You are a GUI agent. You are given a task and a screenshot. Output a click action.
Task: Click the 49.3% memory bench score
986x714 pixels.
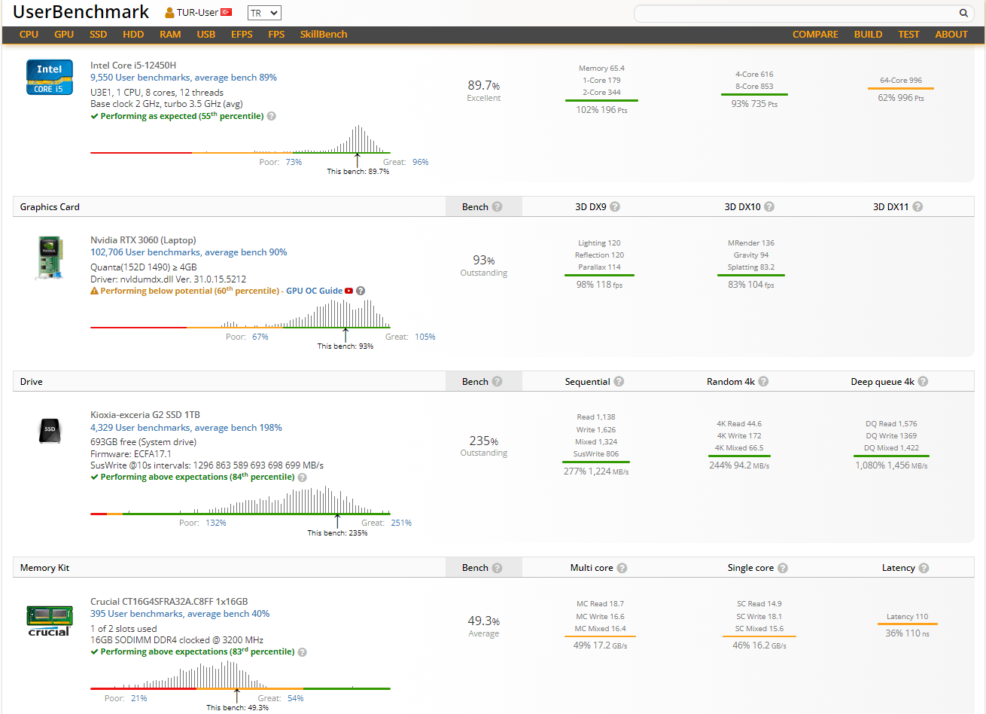click(484, 621)
